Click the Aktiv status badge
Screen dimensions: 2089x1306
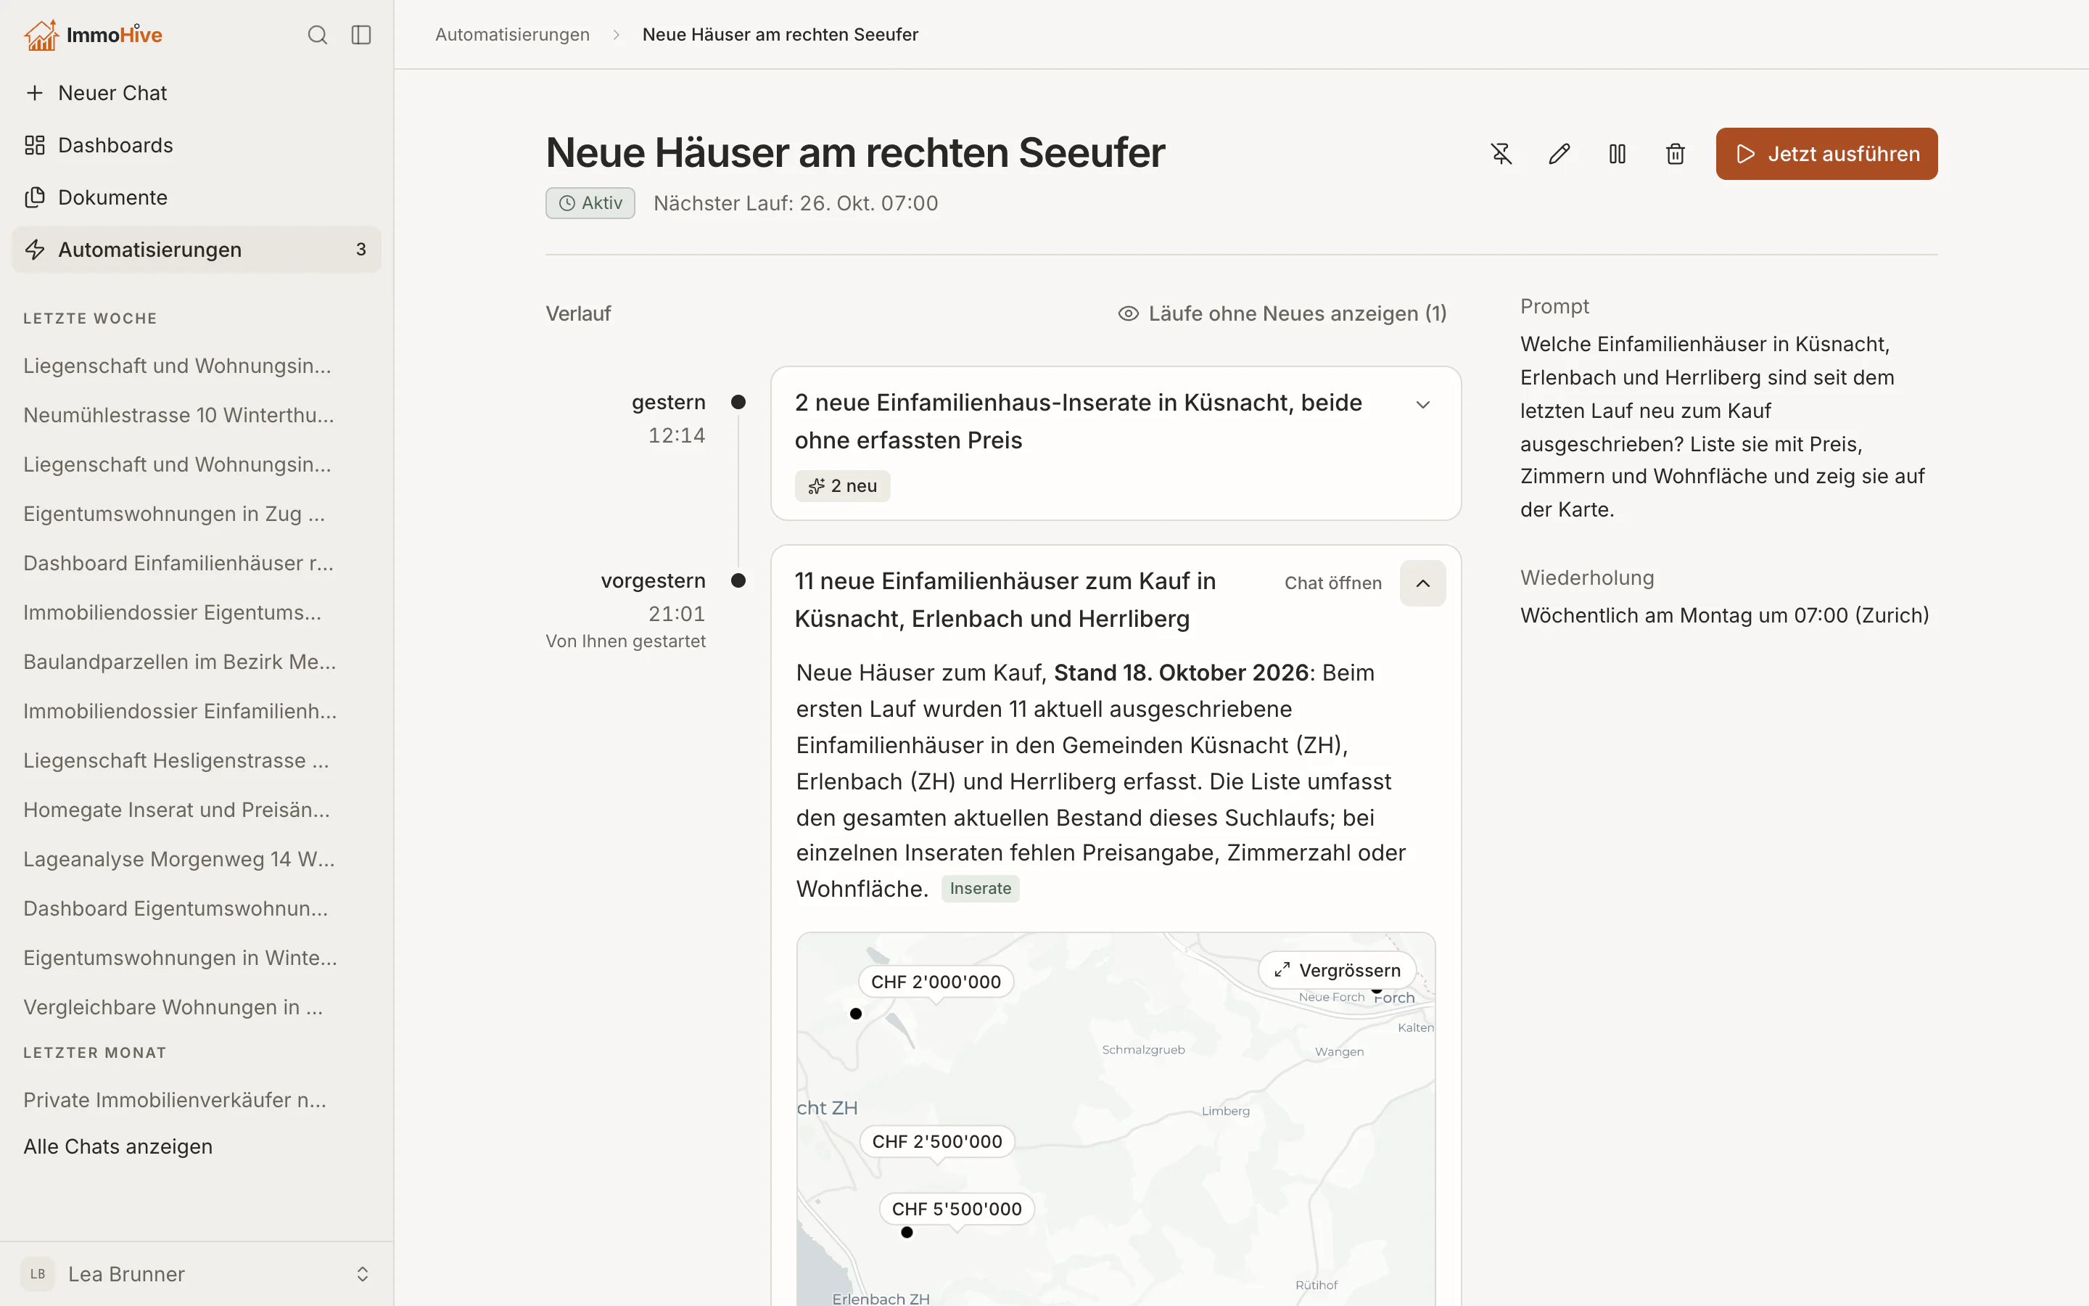(590, 203)
